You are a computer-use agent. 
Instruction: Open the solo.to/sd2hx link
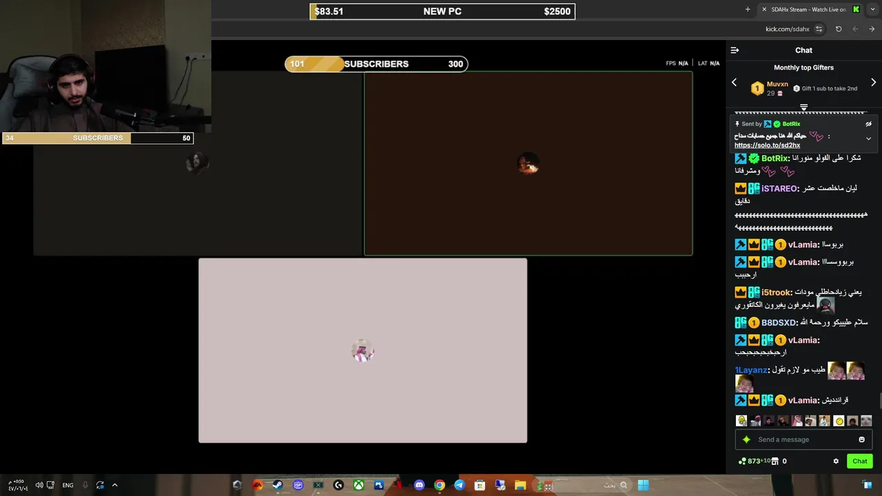(x=767, y=145)
